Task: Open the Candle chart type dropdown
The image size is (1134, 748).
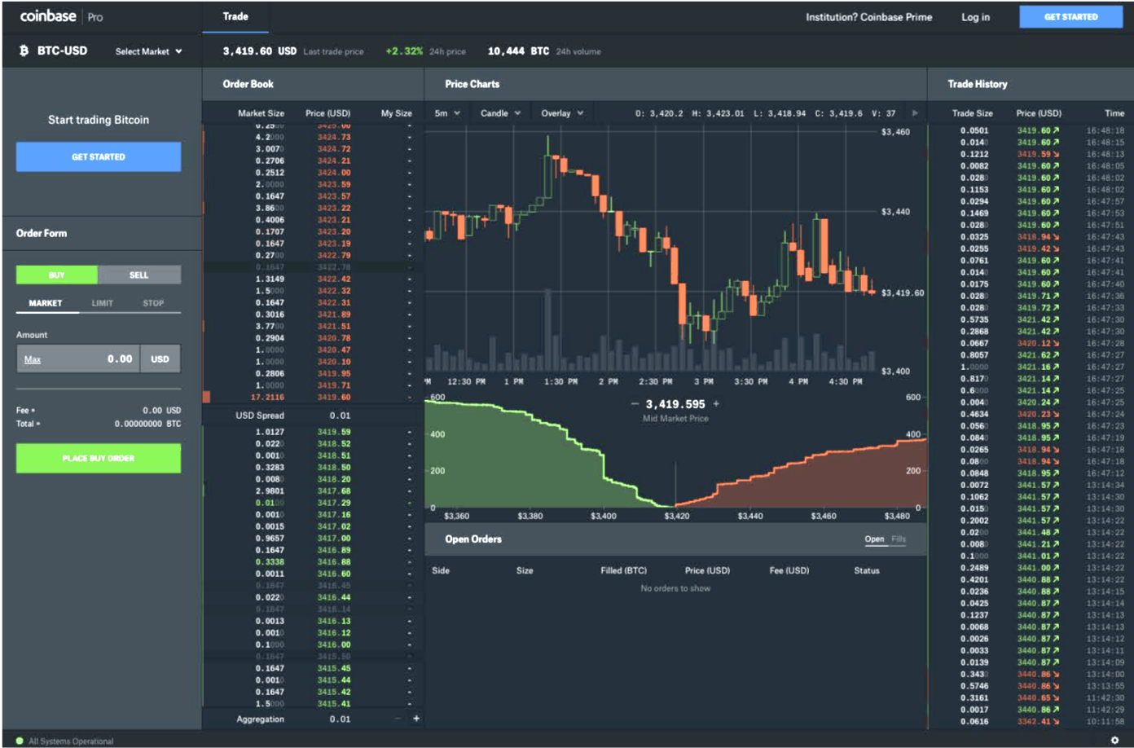Action: coord(500,113)
